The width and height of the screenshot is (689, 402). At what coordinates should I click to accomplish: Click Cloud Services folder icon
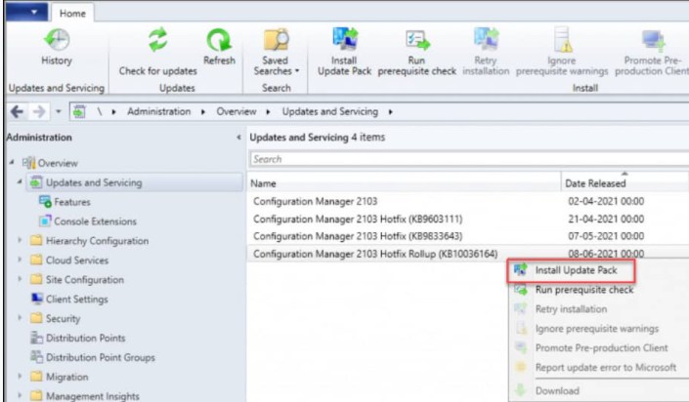[x=36, y=260]
